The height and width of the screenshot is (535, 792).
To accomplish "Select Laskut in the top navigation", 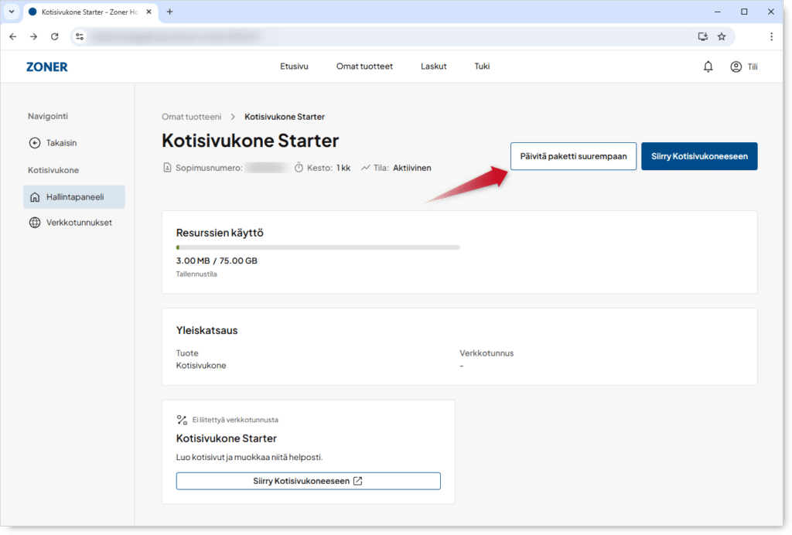I will [433, 66].
